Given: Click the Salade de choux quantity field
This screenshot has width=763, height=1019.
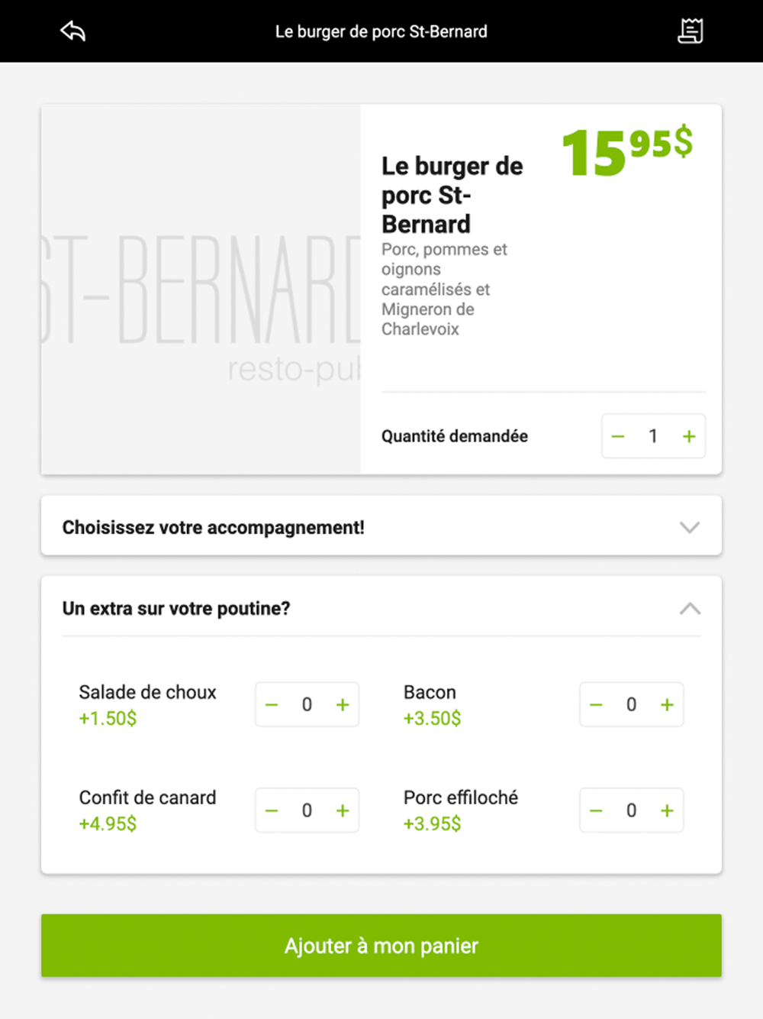Looking at the screenshot, I should (307, 704).
